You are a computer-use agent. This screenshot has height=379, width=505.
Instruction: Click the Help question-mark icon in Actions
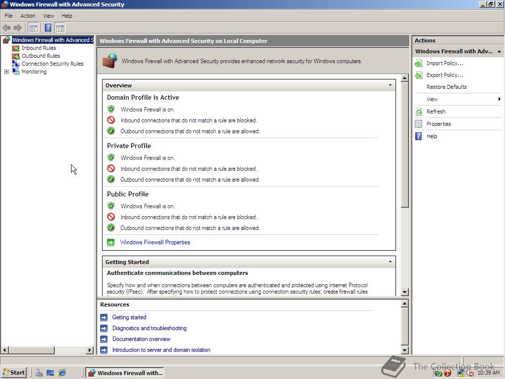click(x=419, y=136)
